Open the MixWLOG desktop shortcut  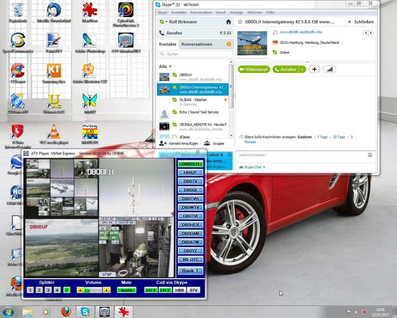[x=89, y=134]
